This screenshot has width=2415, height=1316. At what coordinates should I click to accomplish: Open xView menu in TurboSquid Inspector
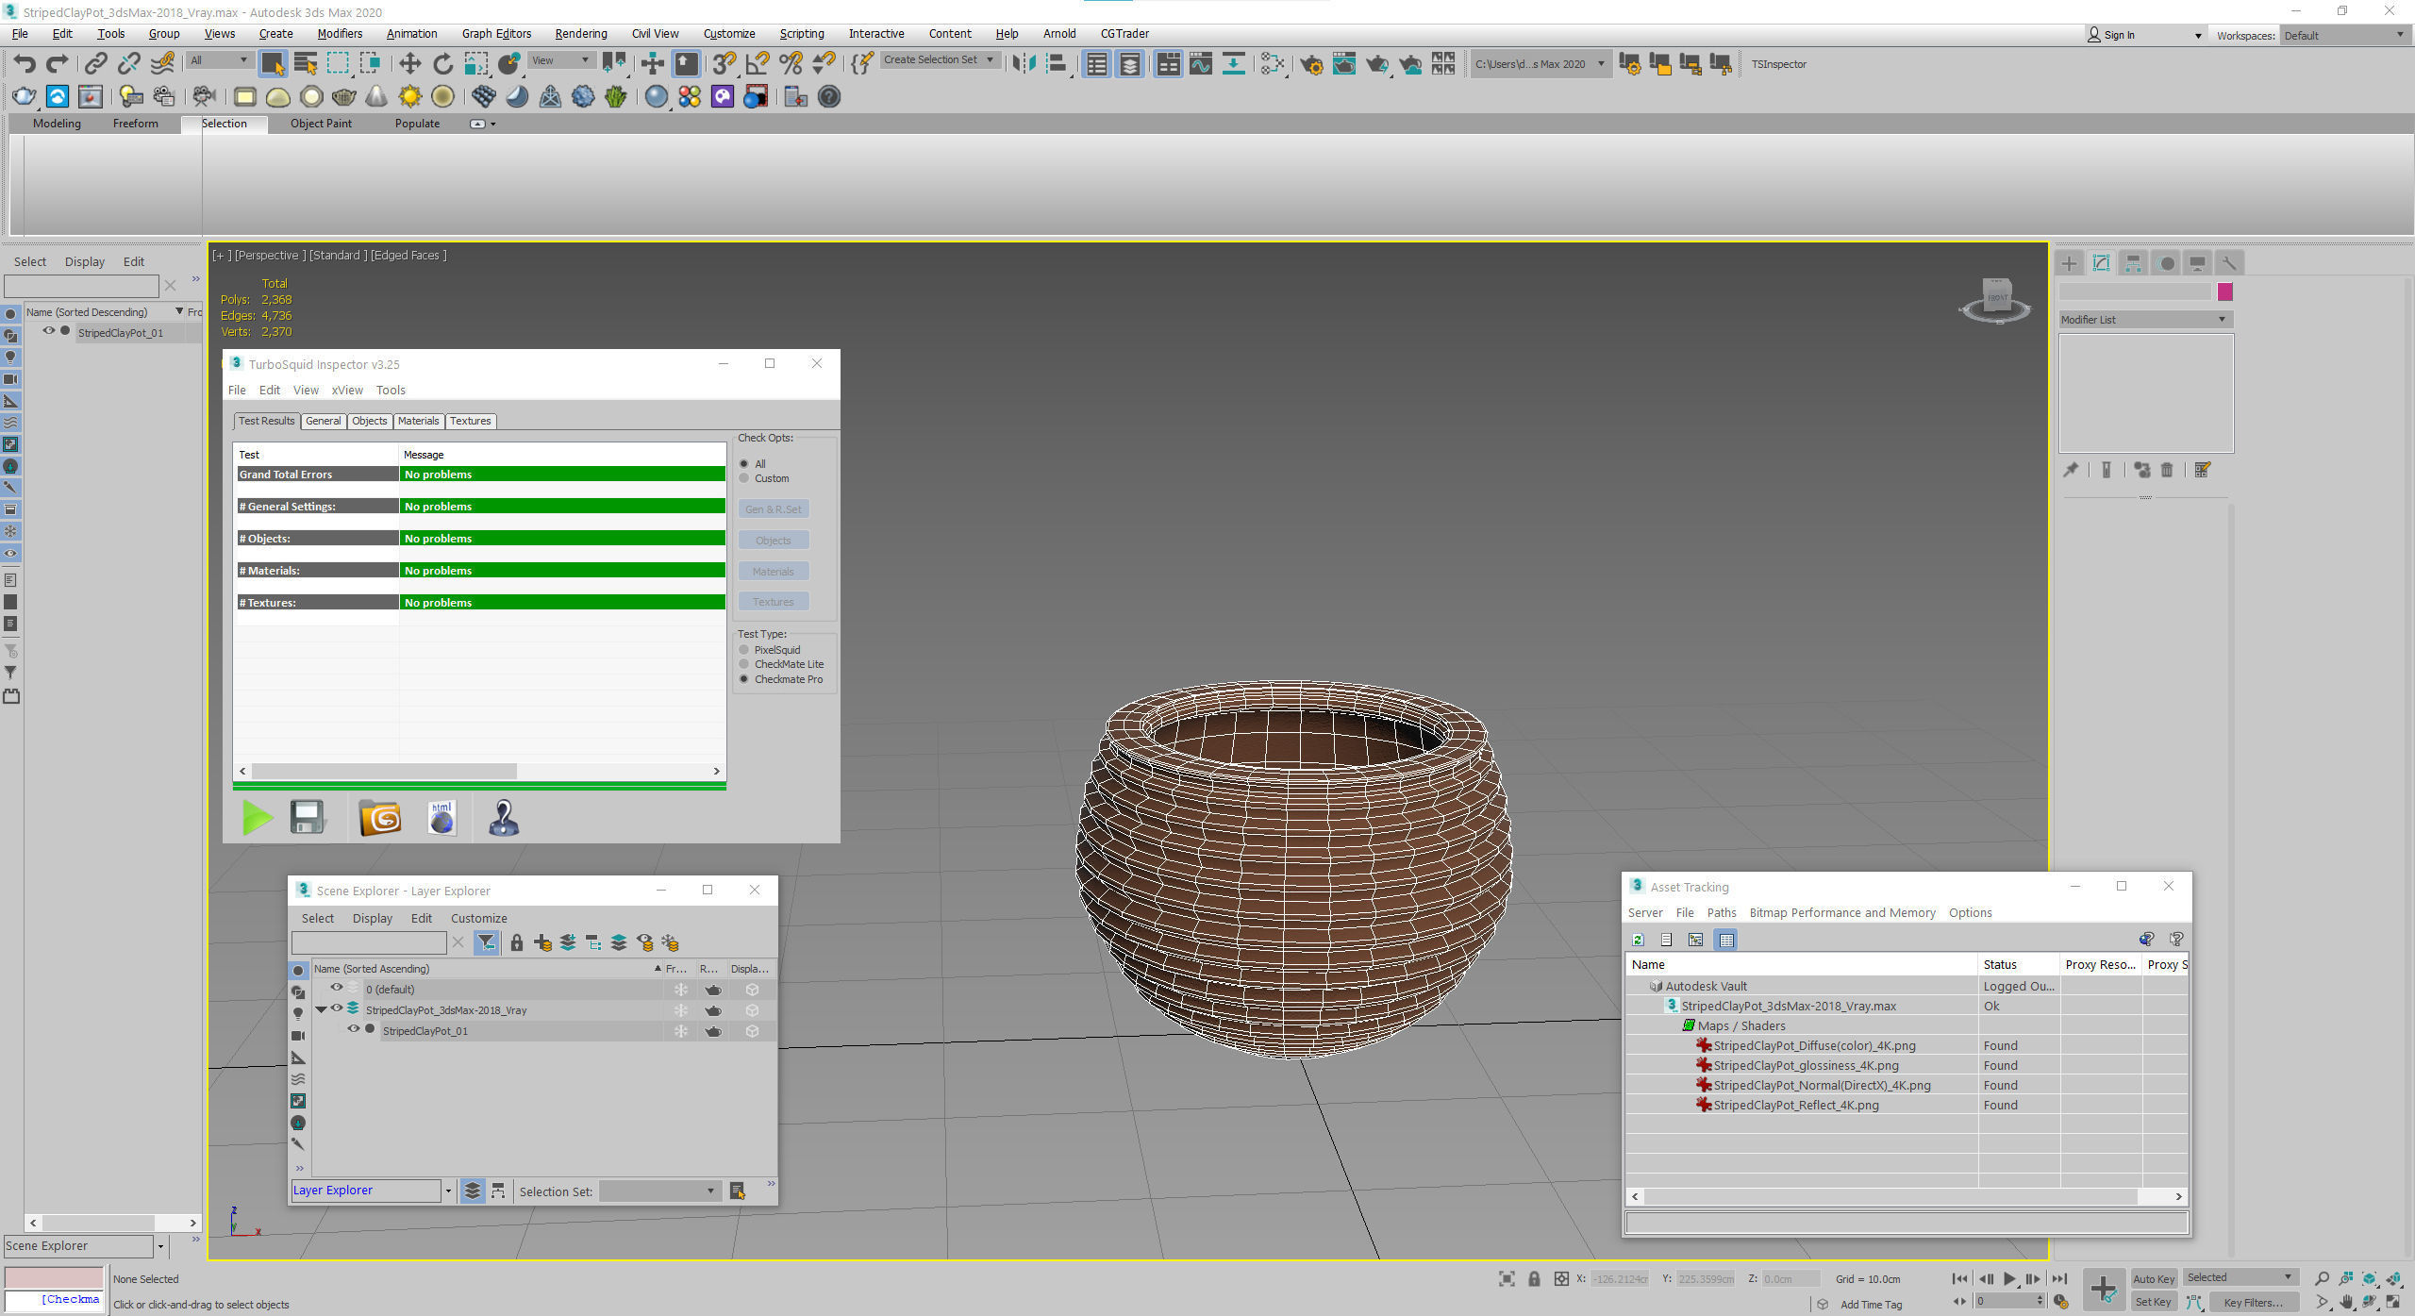347,390
